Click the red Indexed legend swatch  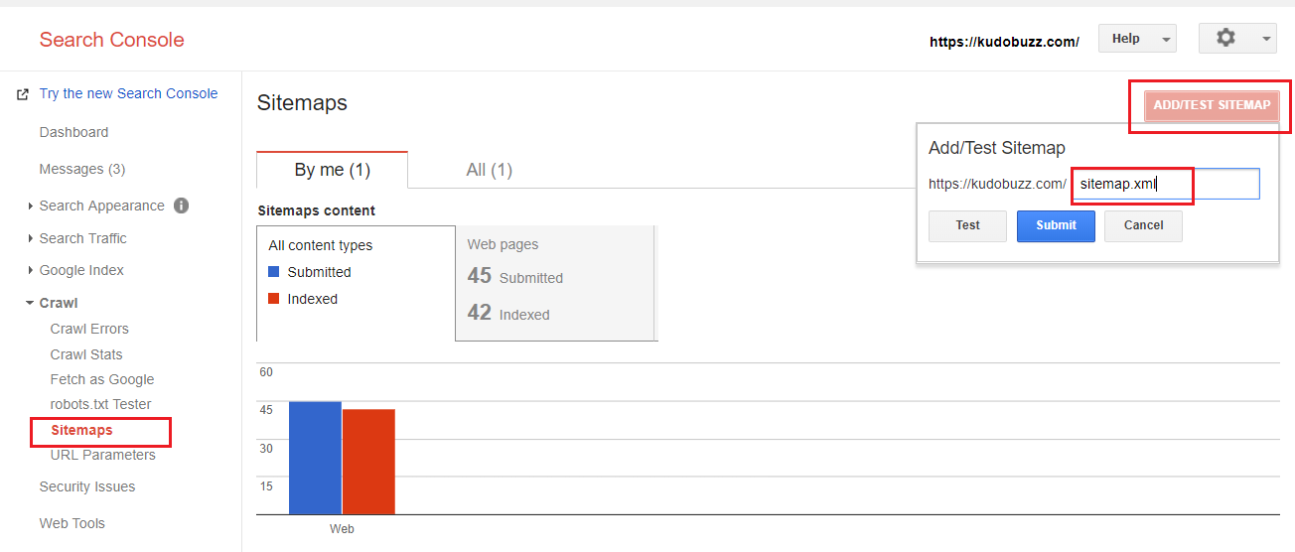pyautogui.click(x=274, y=299)
